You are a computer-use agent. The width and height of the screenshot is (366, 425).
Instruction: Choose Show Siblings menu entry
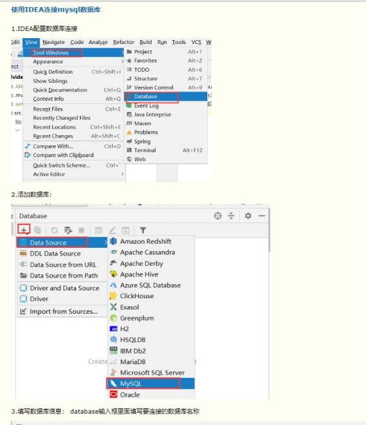tap(74, 81)
